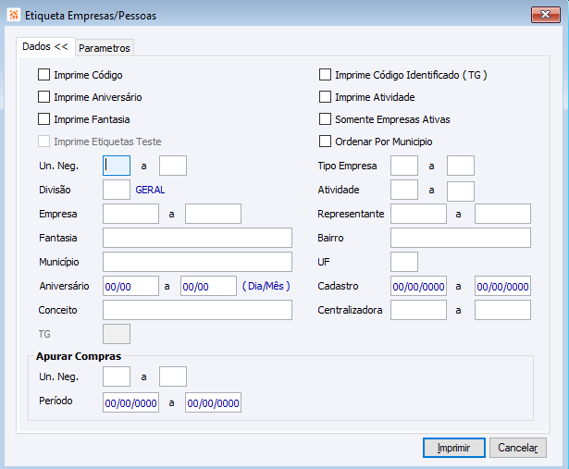This screenshot has width=569, height=469.
Task: Check Somente Empresas Ativas
Action: click(x=325, y=119)
